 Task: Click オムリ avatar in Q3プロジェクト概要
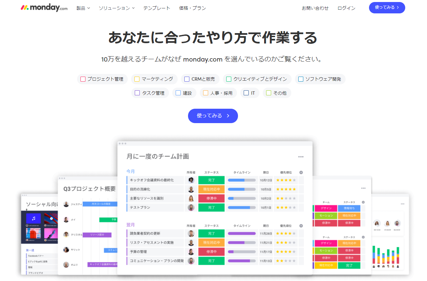coord(66,265)
